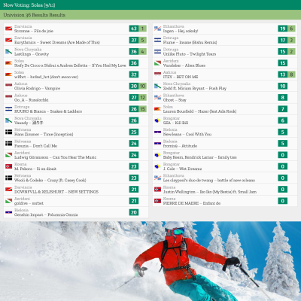Click the Bongatar flag beside SZA – Kill Bill

point(157,120)
